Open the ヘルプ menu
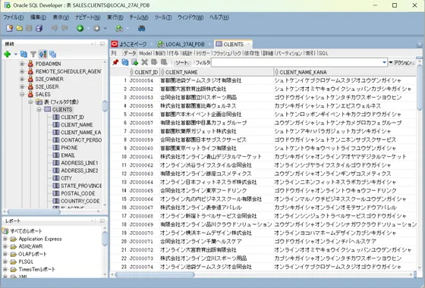425x288 pixels. (x=219, y=17)
